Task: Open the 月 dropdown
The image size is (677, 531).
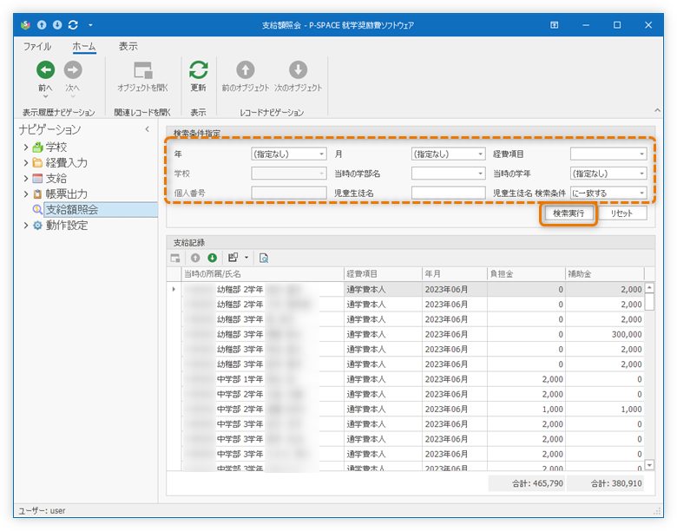Action: [481, 154]
